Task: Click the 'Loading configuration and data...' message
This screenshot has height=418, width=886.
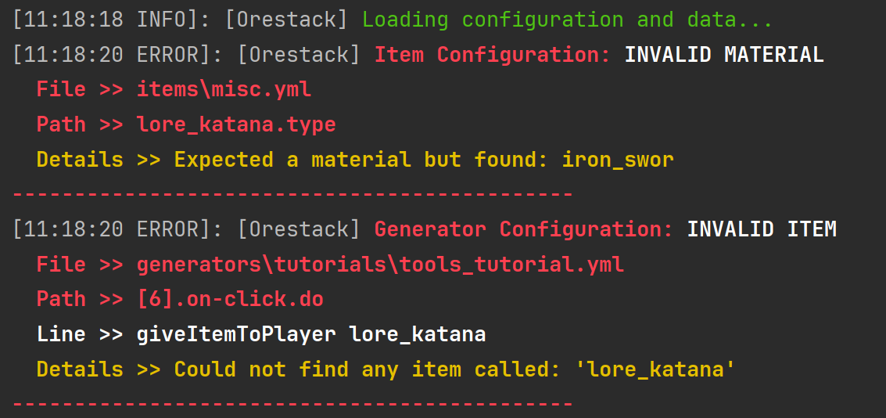Action: click(567, 20)
